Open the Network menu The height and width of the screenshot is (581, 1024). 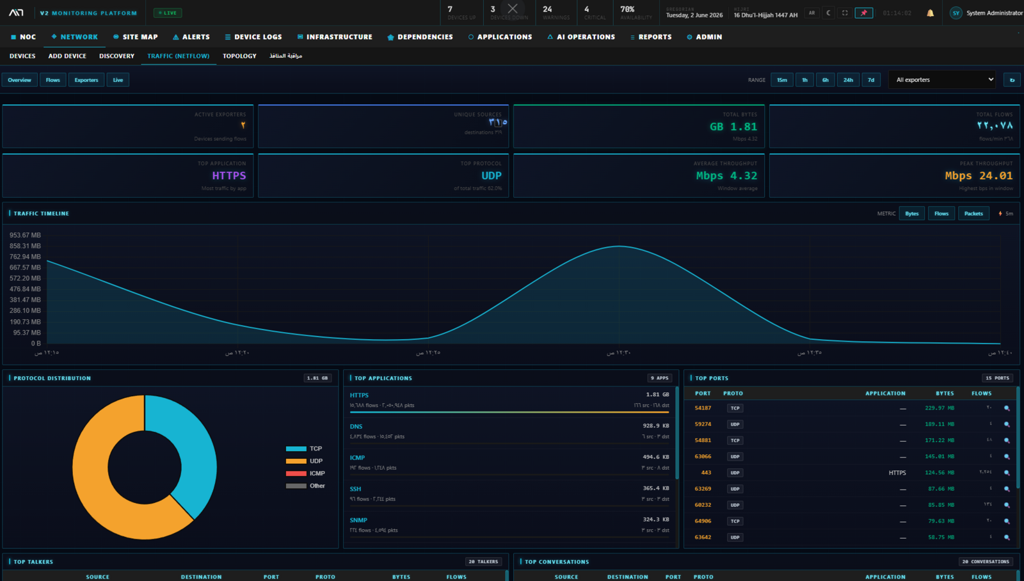pos(75,37)
